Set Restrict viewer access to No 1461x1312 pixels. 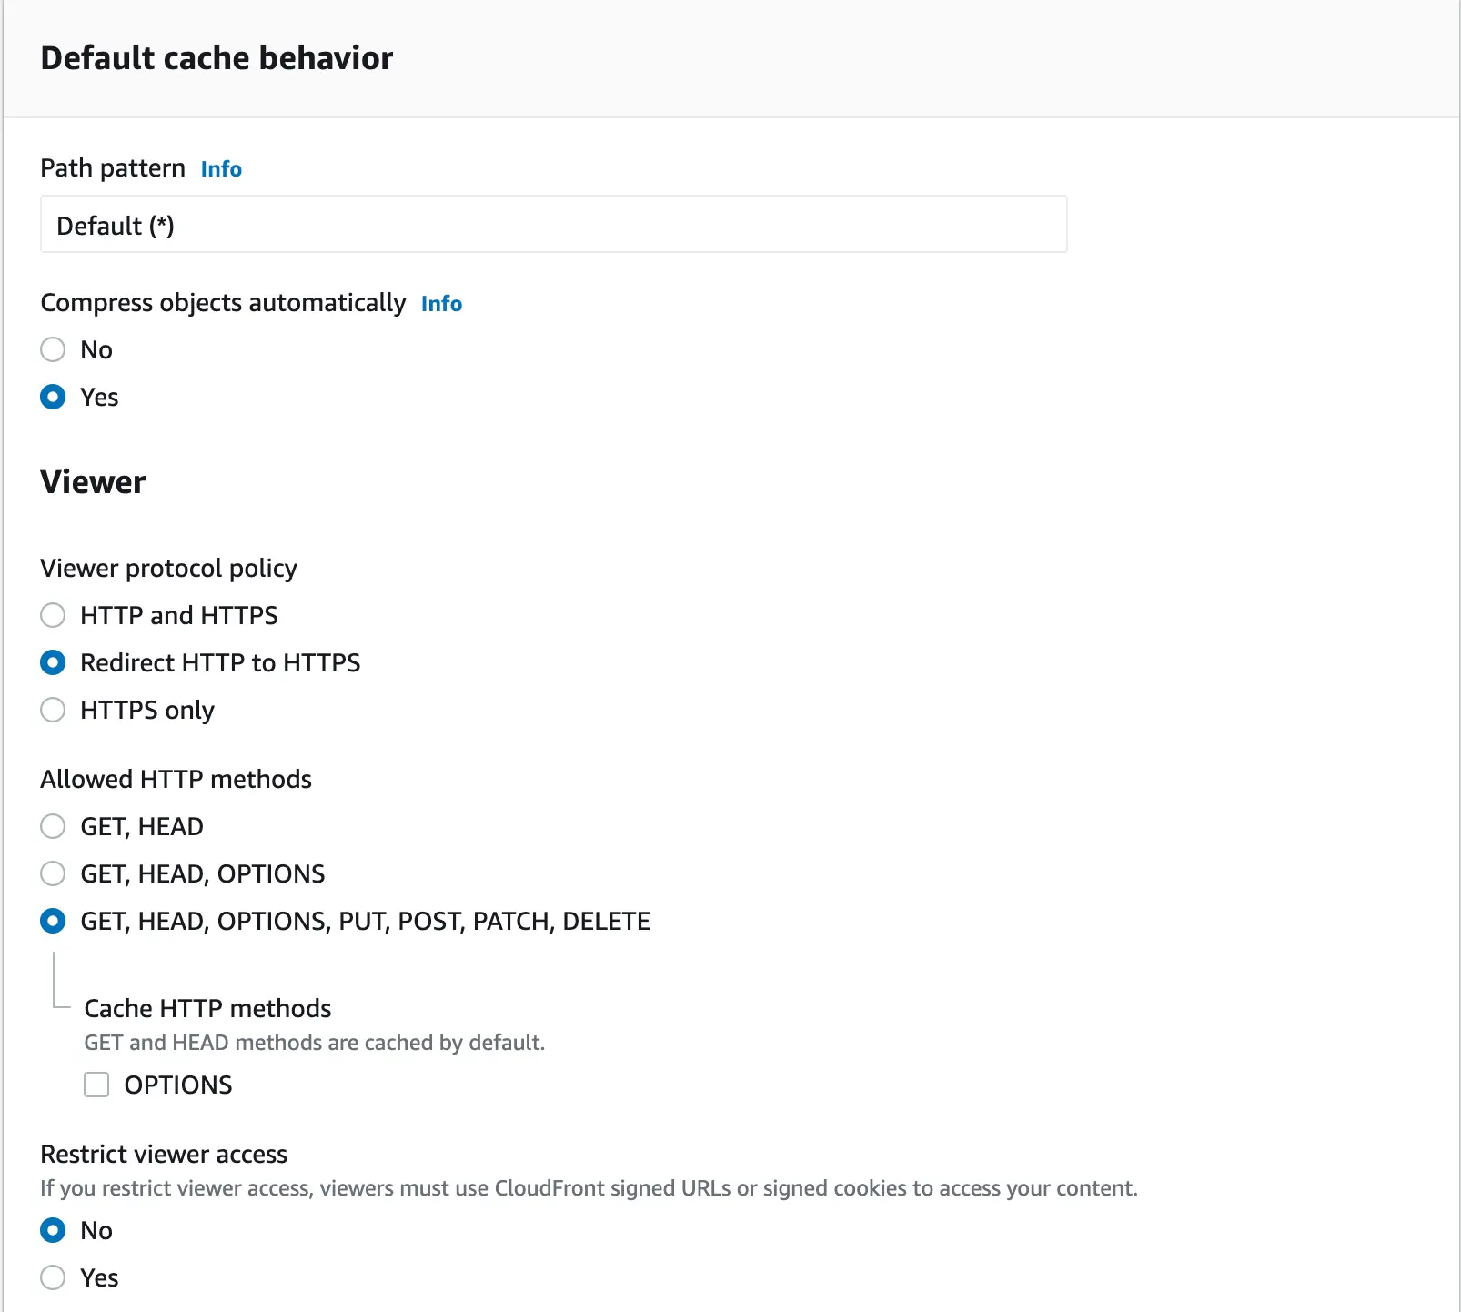(54, 1230)
